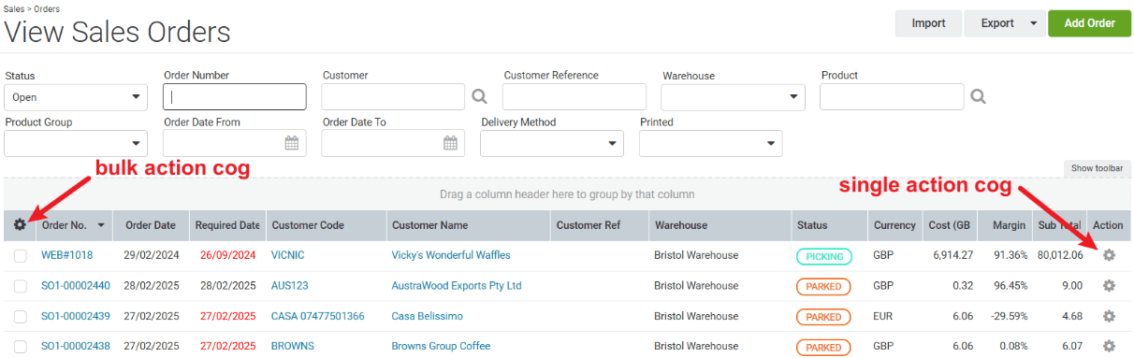Open action cog for order SO1-00002439

pyautogui.click(x=1109, y=316)
